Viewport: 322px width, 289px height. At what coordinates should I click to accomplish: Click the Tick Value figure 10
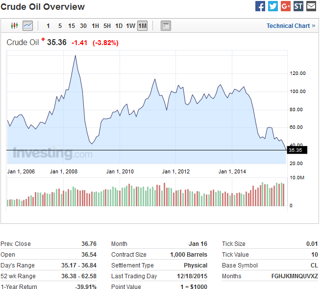pyautogui.click(x=315, y=255)
